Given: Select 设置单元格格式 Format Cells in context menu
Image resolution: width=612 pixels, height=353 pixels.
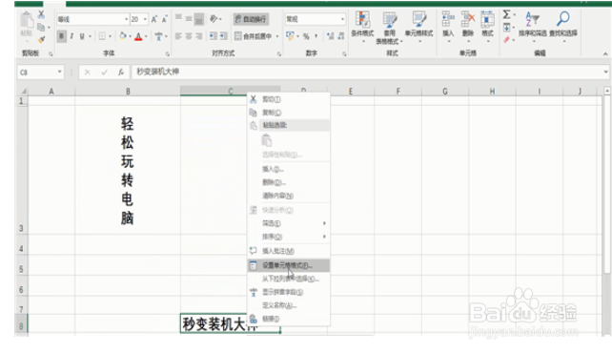Looking at the screenshot, I should [289, 265].
